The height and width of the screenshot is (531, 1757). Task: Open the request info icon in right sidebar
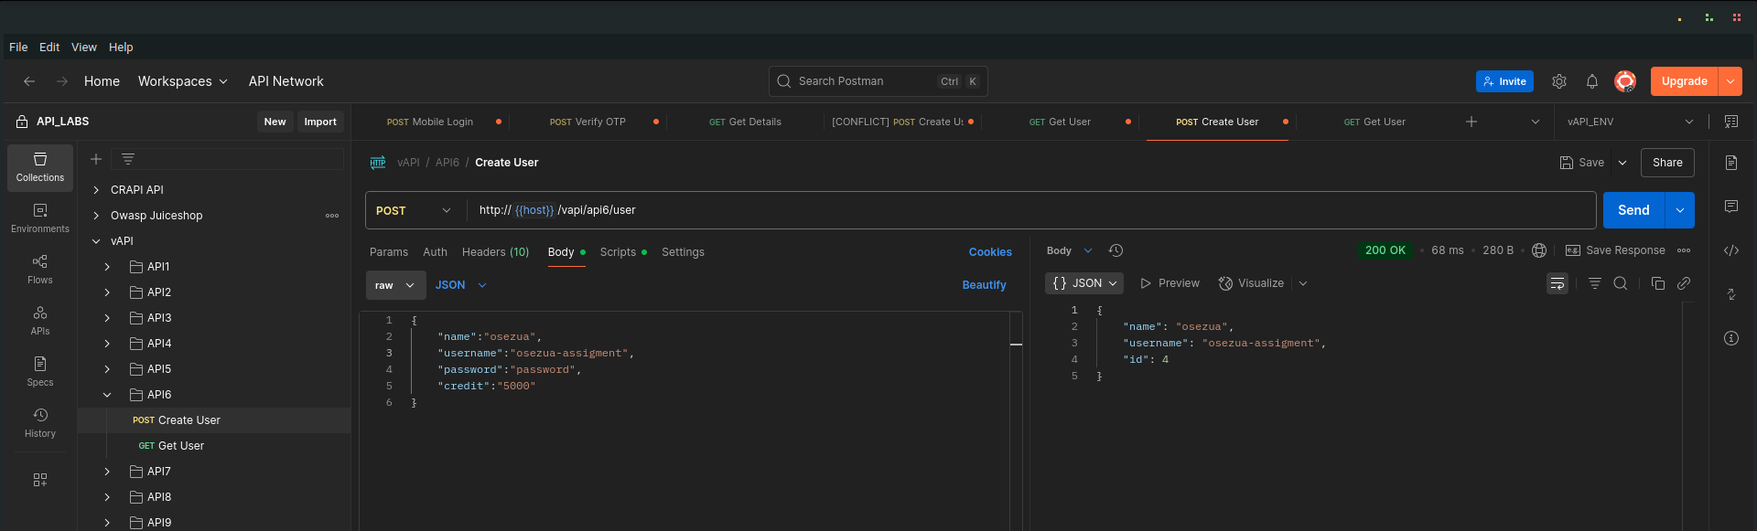pyautogui.click(x=1731, y=338)
